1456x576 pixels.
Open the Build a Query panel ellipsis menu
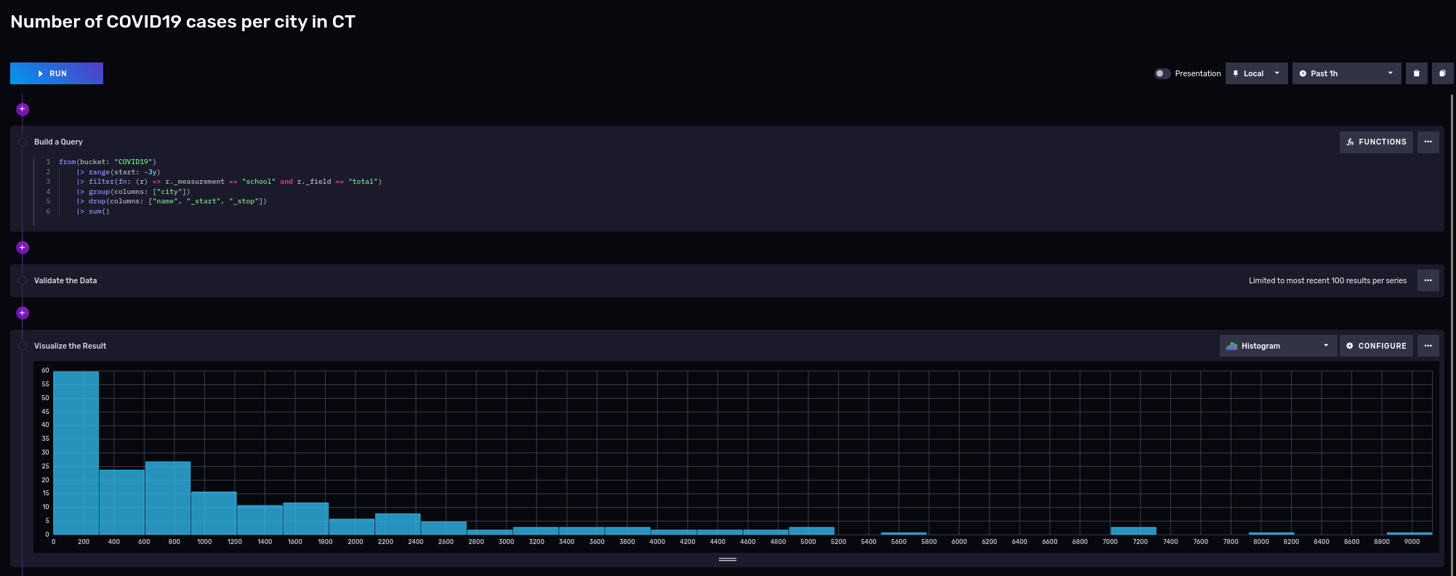[x=1428, y=142]
